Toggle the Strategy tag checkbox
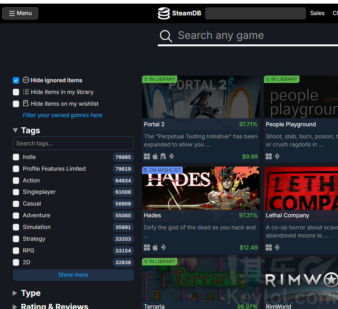 [x=16, y=239]
